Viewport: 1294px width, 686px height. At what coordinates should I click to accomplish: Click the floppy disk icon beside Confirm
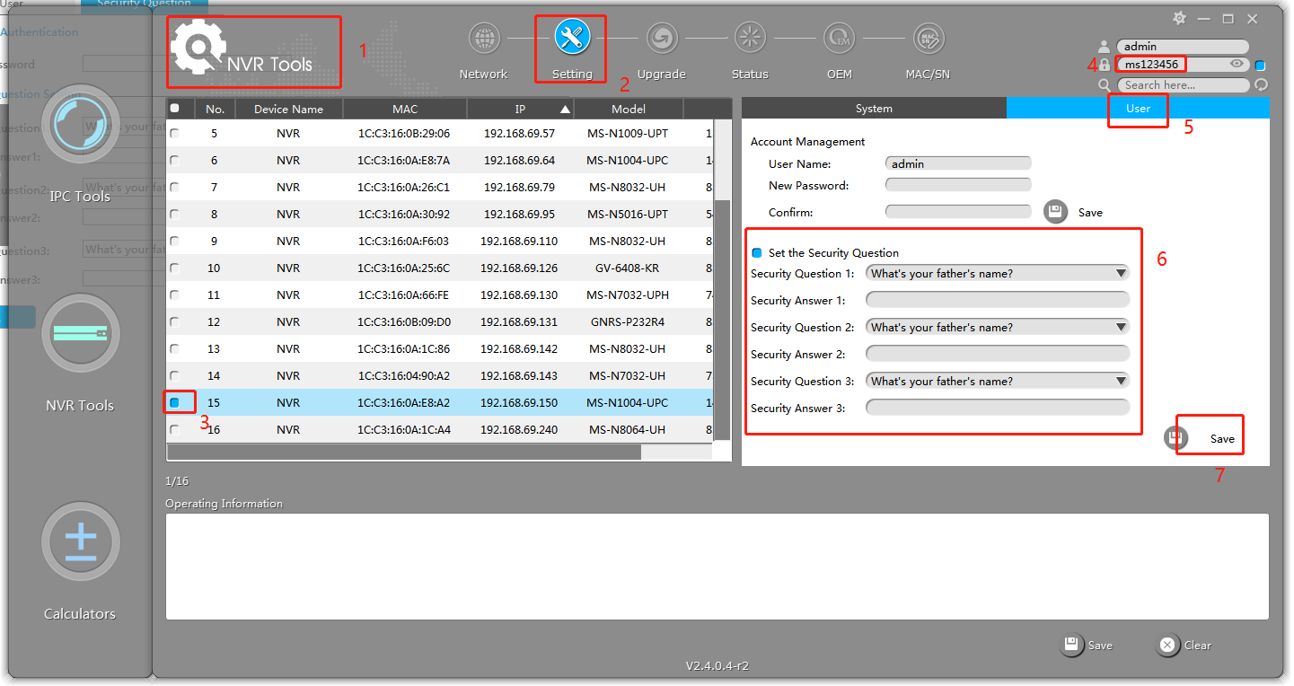click(x=1055, y=212)
